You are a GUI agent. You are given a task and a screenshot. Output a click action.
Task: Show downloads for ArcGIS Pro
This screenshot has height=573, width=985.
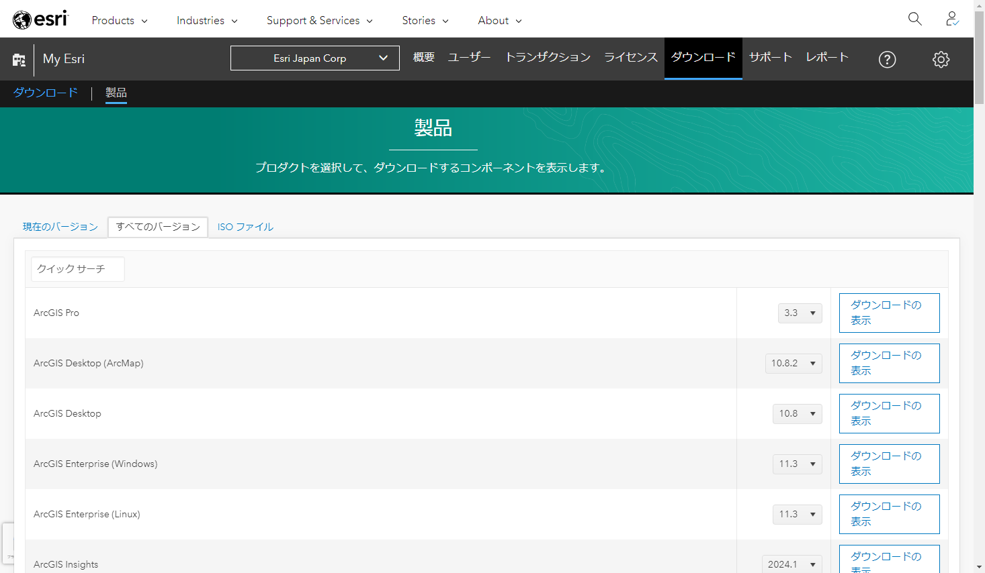890,313
